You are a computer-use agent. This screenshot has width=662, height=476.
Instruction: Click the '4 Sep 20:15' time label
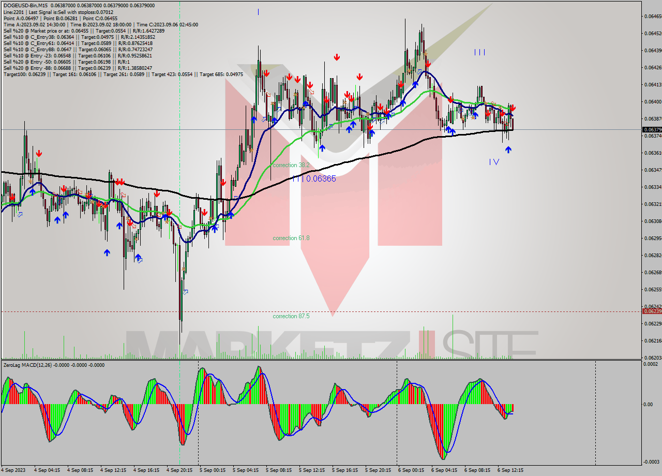[179, 470]
